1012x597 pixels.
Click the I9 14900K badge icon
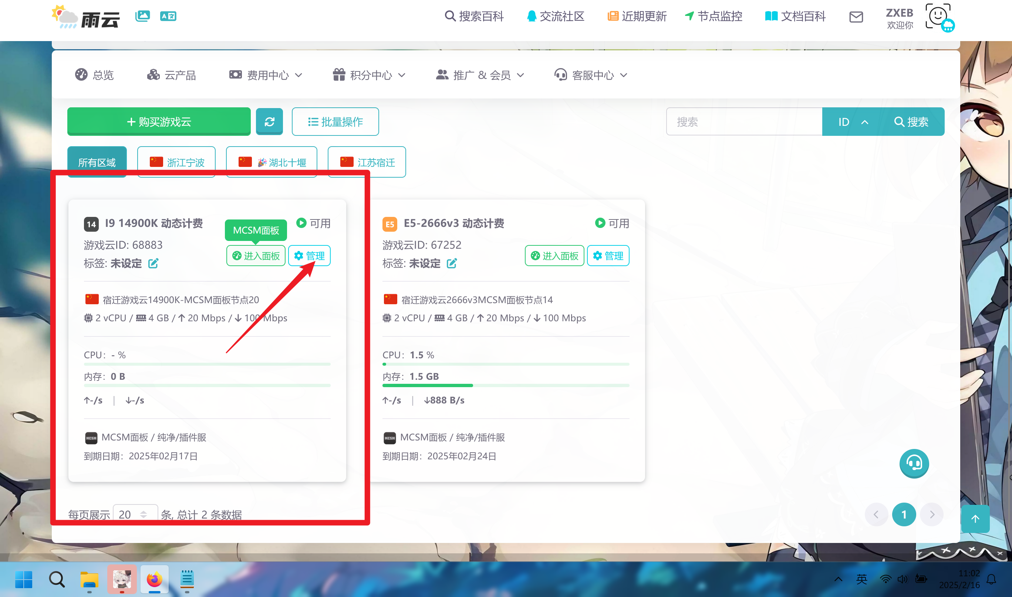[x=91, y=224]
